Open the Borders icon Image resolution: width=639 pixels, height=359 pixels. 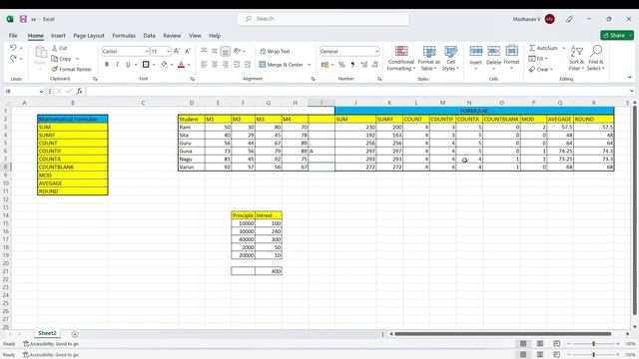pos(146,64)
